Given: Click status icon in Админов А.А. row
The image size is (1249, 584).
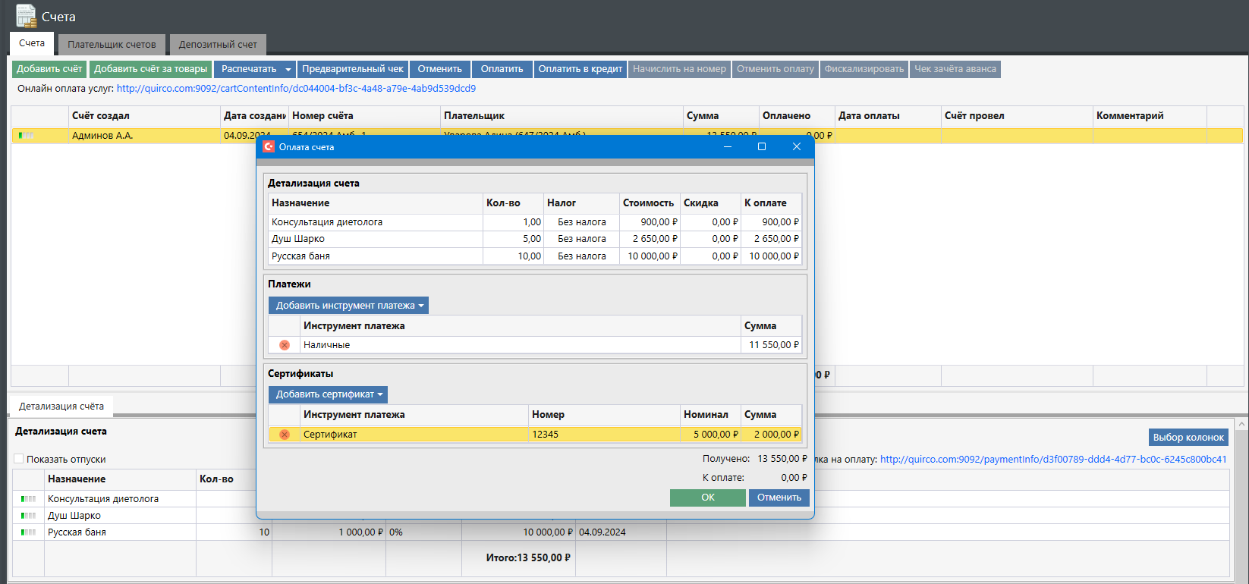Looking at the screenshot, I should (x=26, y=136).
